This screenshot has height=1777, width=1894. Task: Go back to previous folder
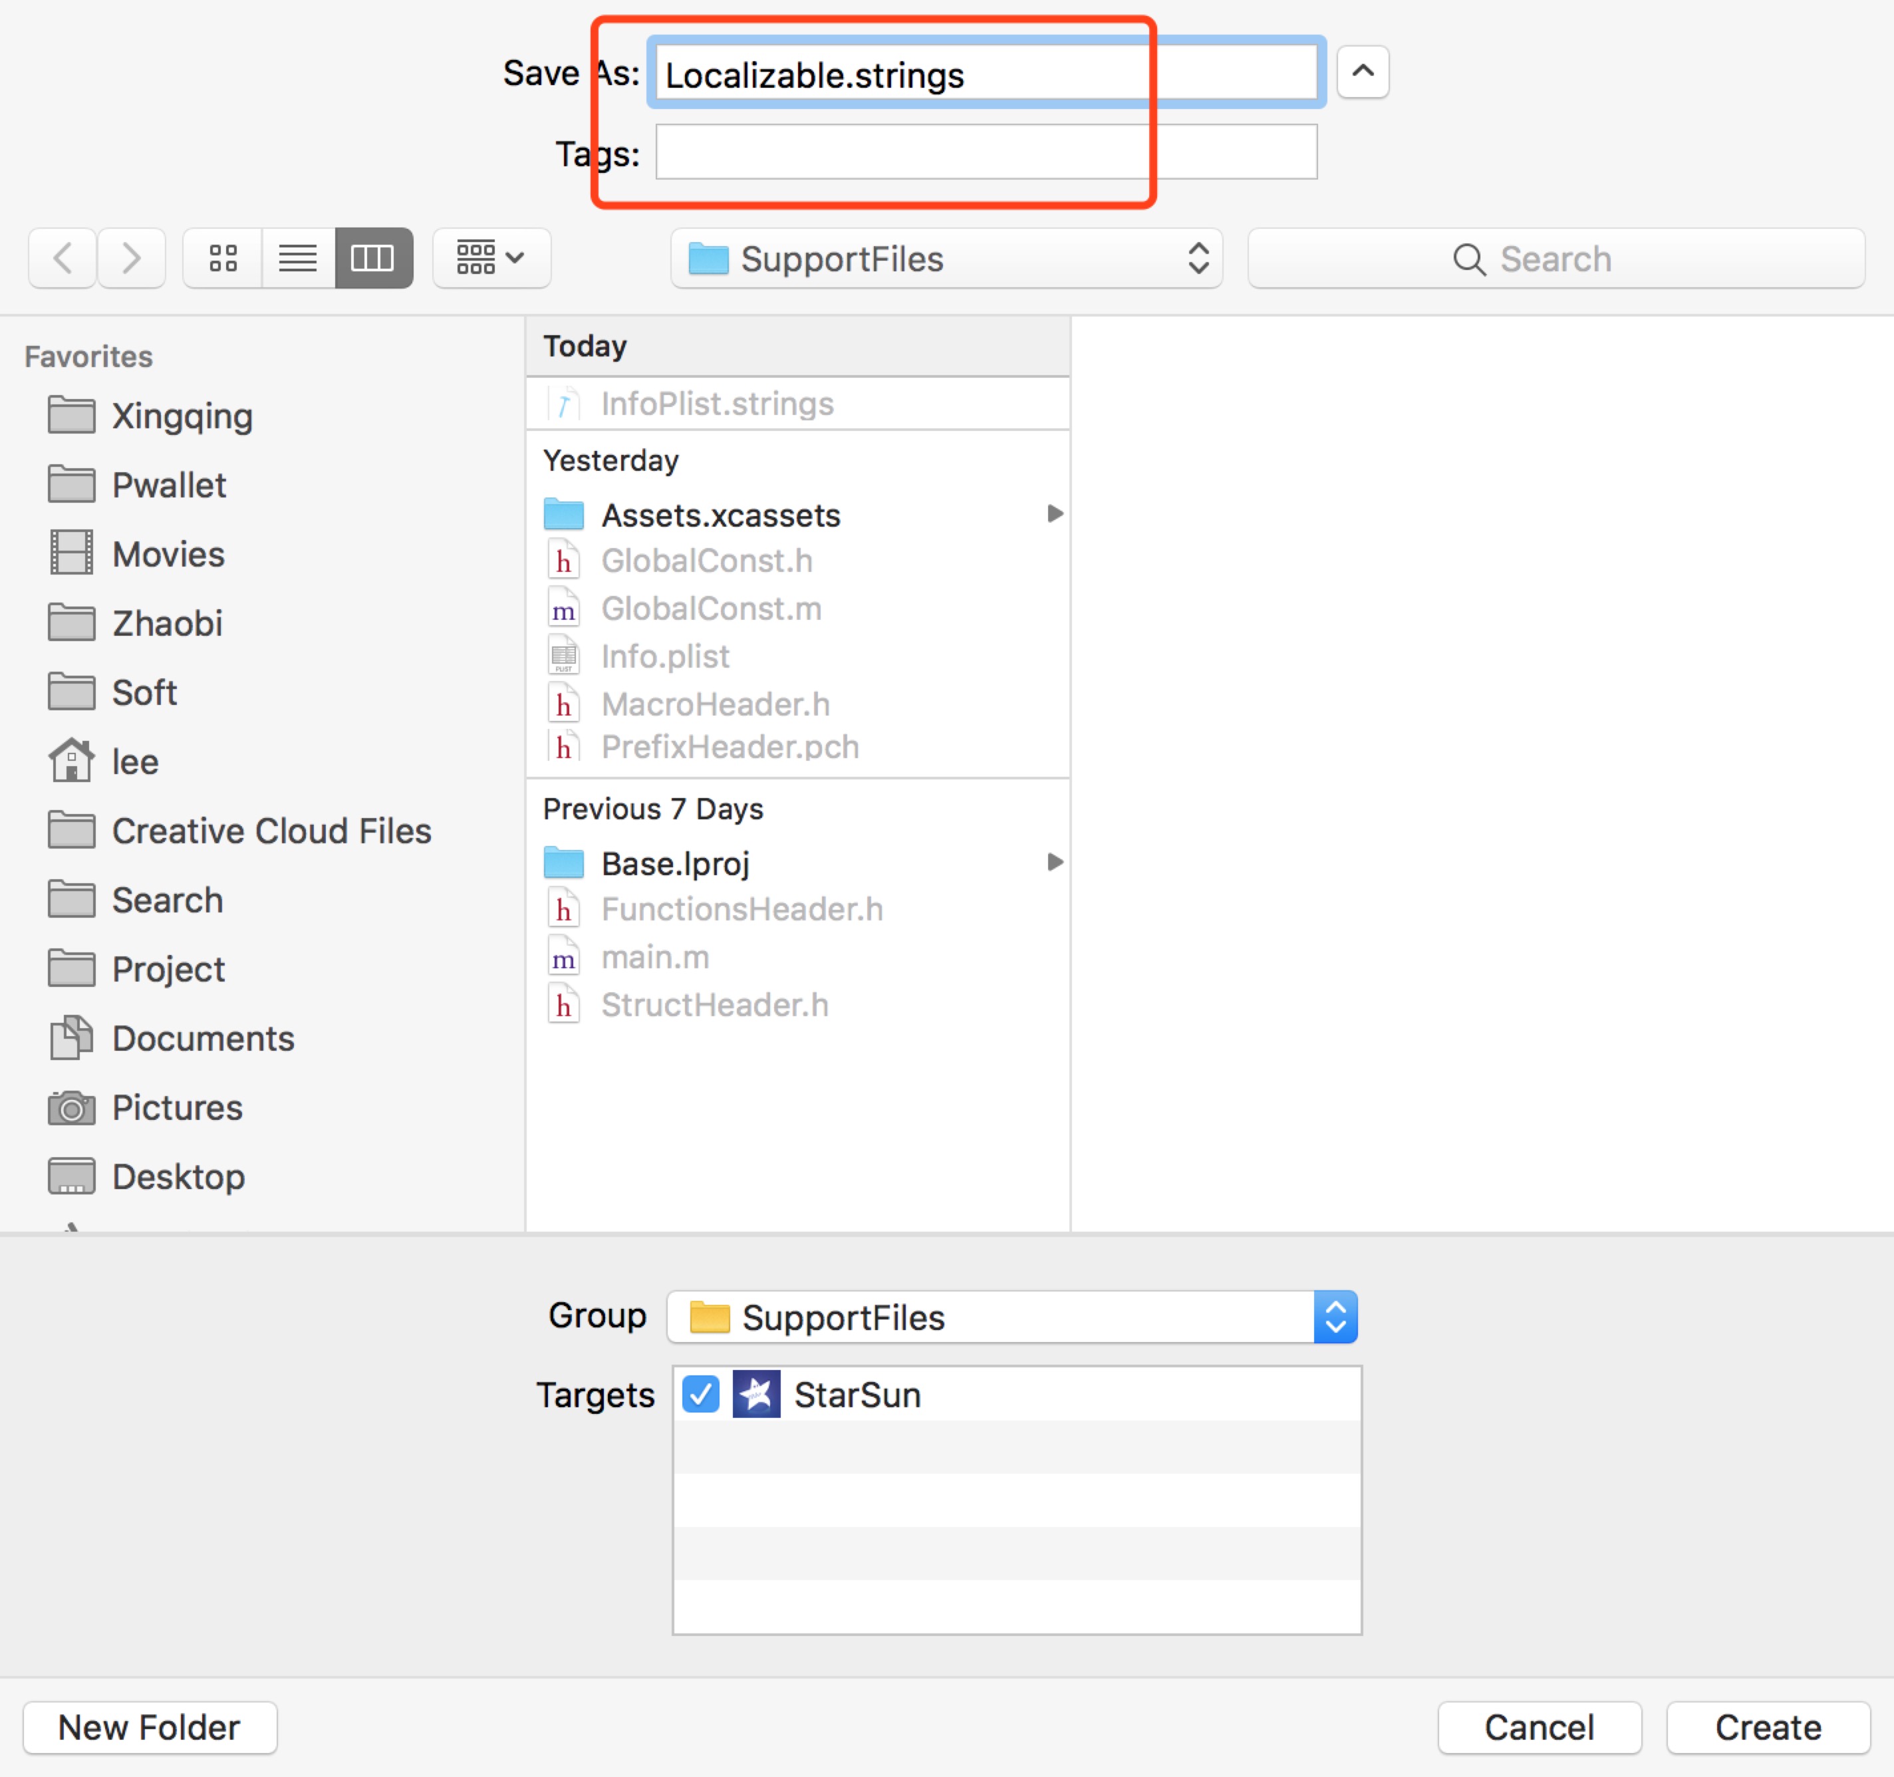(63, 258)
